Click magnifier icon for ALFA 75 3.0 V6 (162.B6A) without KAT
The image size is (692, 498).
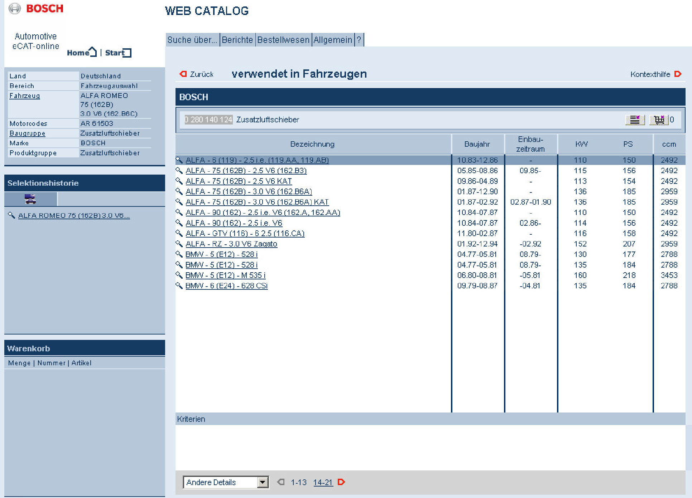click(x=179, y=191)
